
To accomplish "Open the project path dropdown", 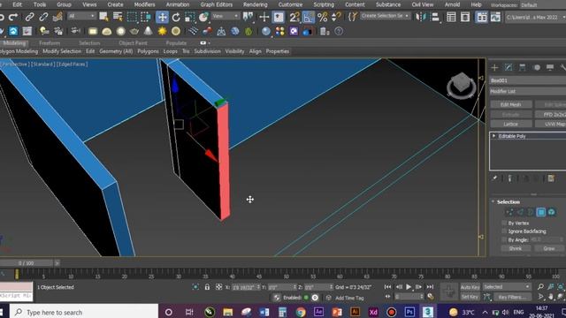I will point(535,17).
